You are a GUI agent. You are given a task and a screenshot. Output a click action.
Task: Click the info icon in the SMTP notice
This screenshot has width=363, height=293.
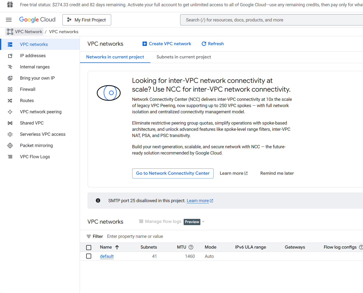pyautogui.click(x=98, y=200)
